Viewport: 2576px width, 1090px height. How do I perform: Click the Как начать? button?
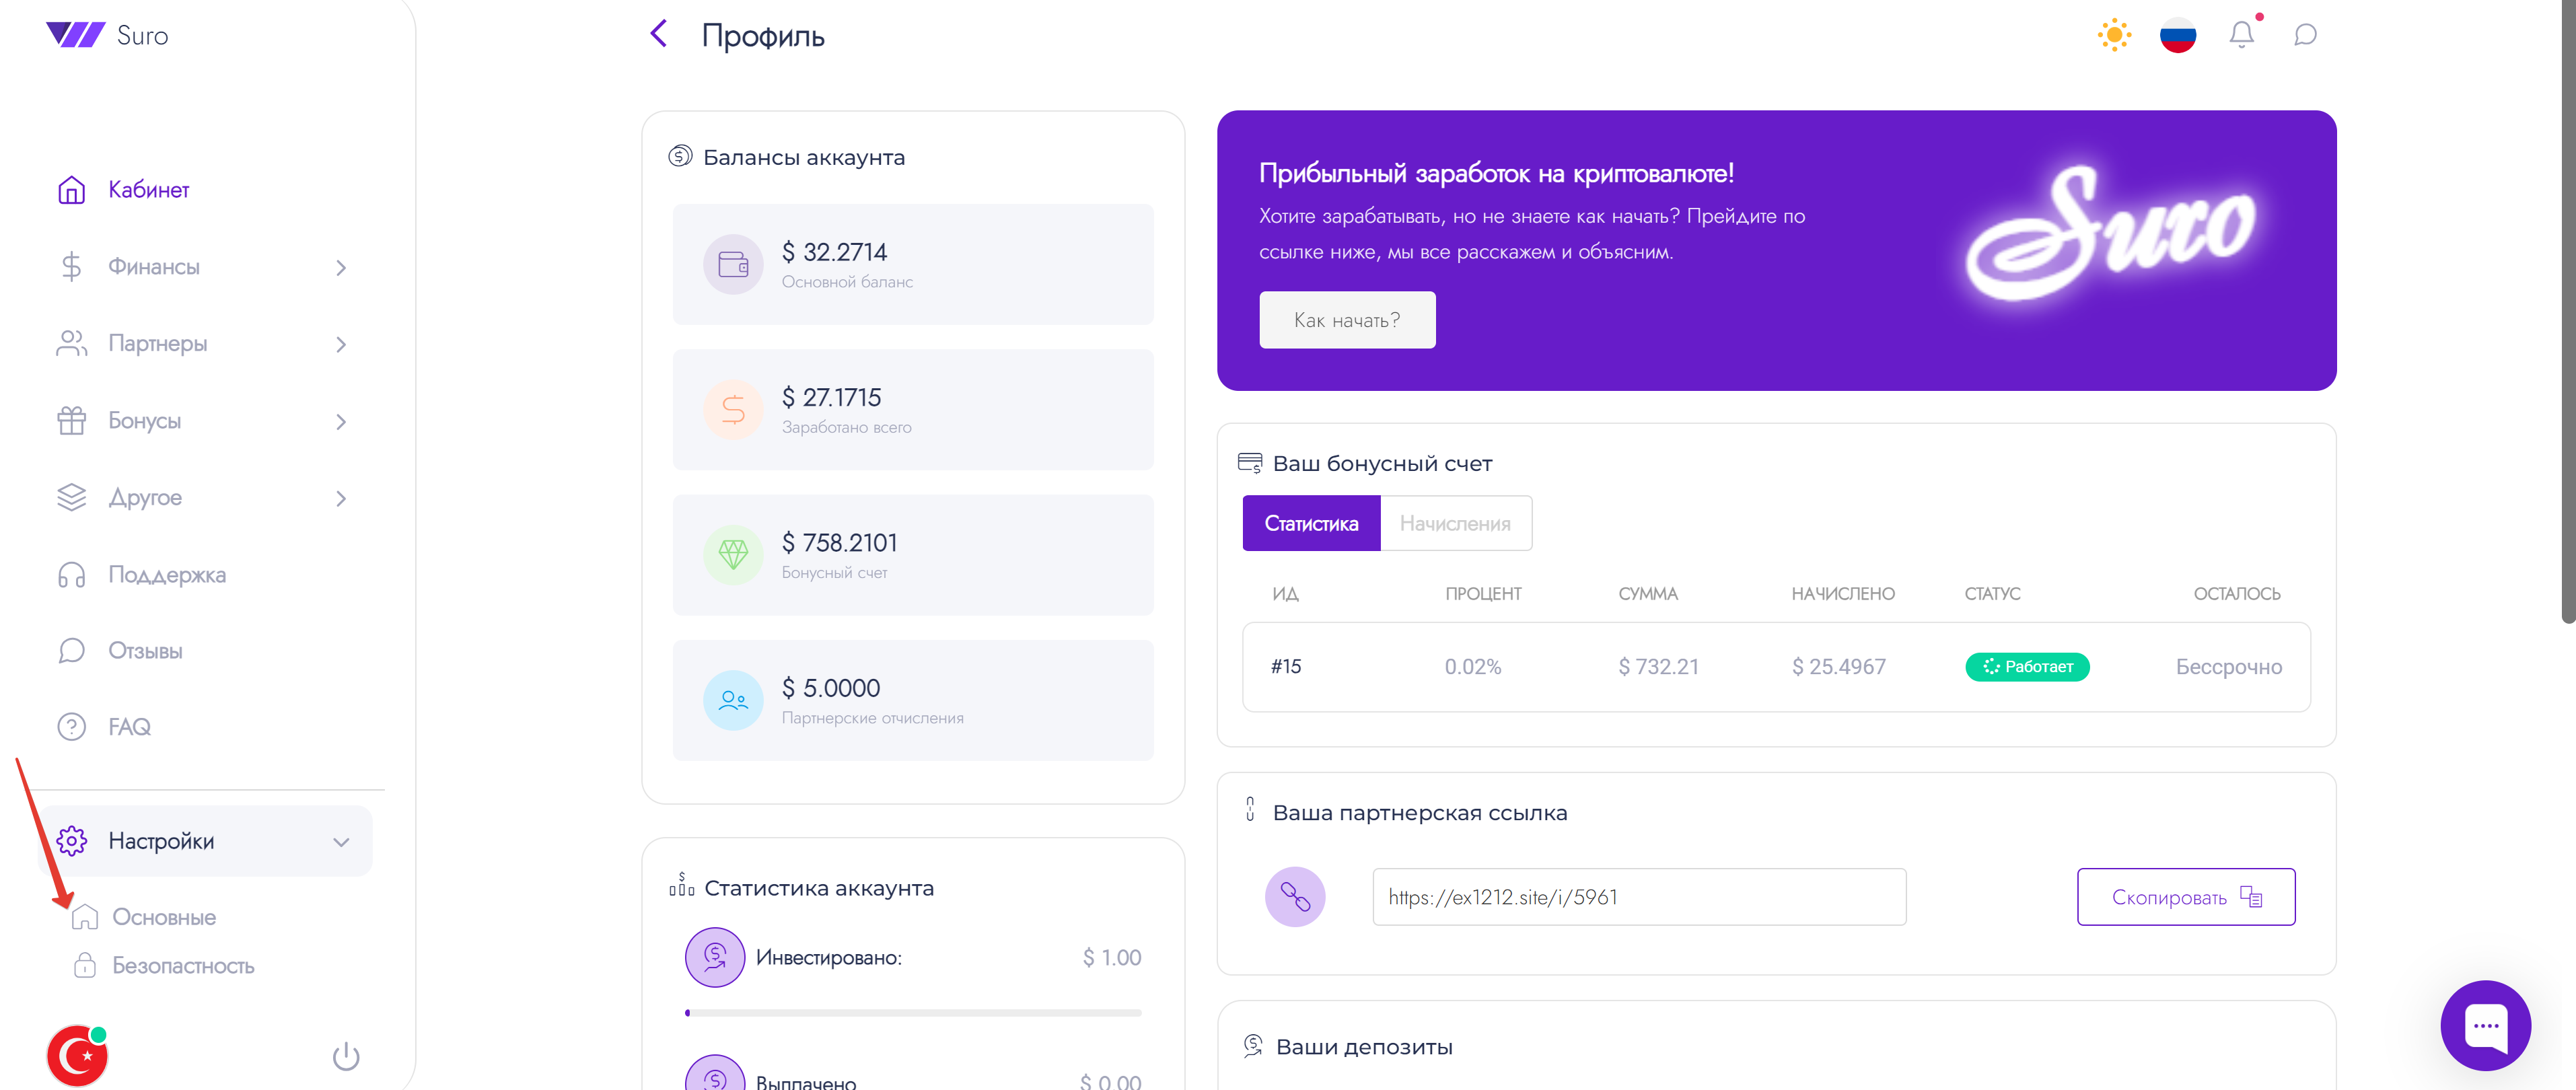tap(1347, 320)
